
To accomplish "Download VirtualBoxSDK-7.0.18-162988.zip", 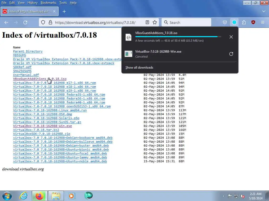I will pyautogui.click(x=42, y=134).
